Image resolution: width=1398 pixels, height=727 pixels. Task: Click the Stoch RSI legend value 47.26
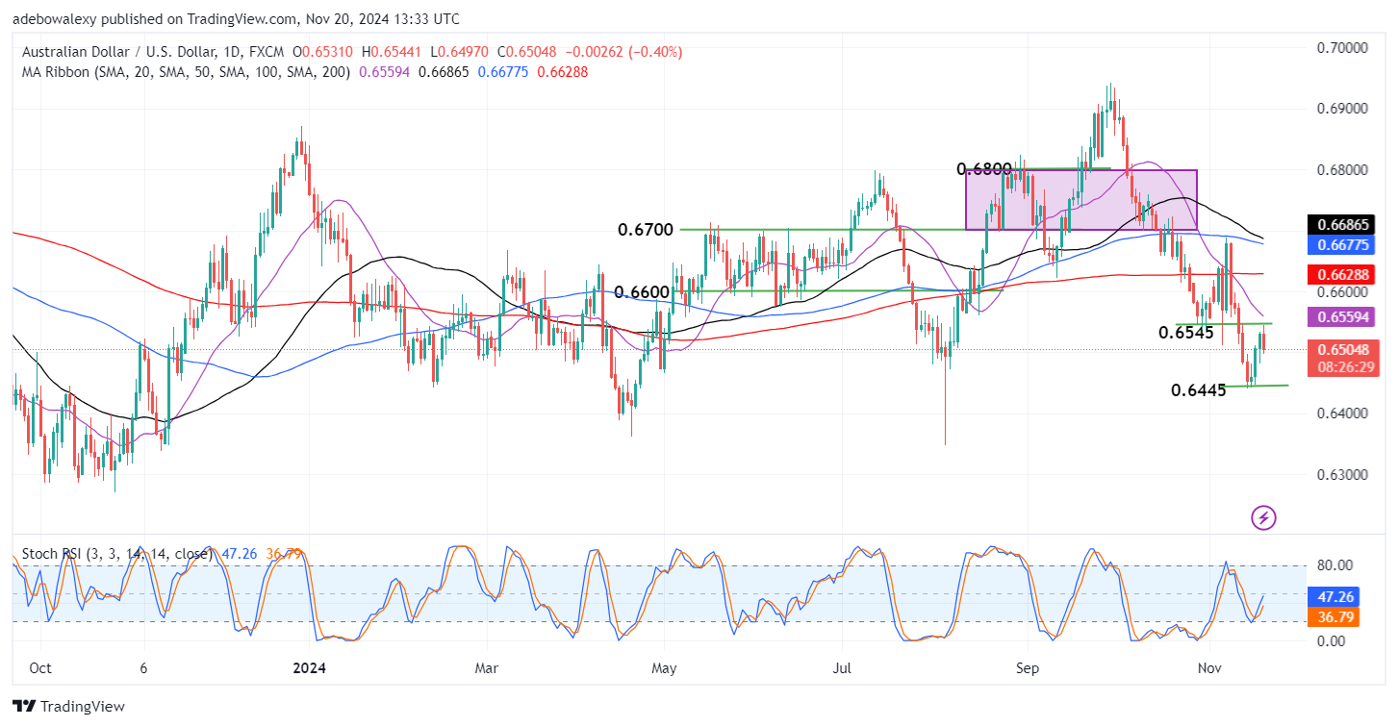coord(238,554)
